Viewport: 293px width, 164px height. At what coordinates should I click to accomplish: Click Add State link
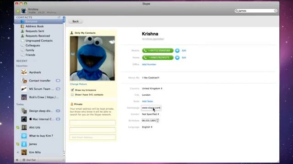[147, 101]
